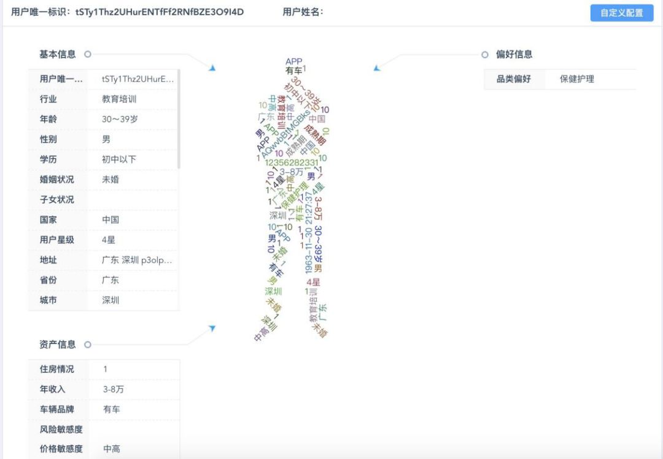This screenshot has height=459, width=663.
Task: Select the 偏好信息 section heading
Action: coord(514,55)
